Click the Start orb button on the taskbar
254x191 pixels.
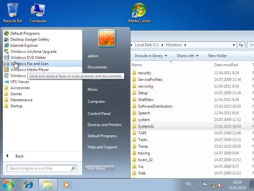(9, 185)
